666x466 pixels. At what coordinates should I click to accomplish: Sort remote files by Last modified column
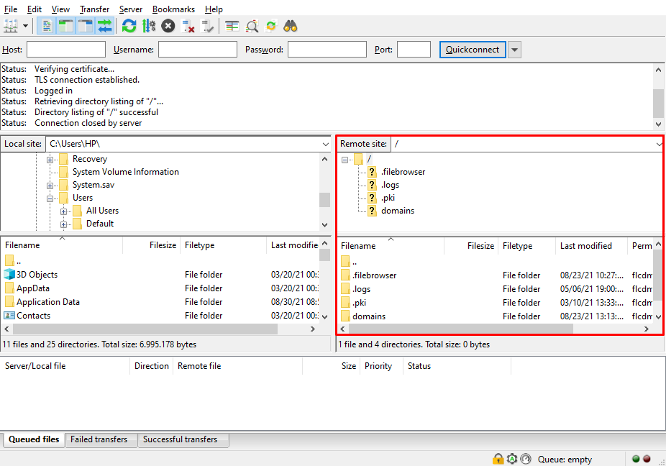586,246
